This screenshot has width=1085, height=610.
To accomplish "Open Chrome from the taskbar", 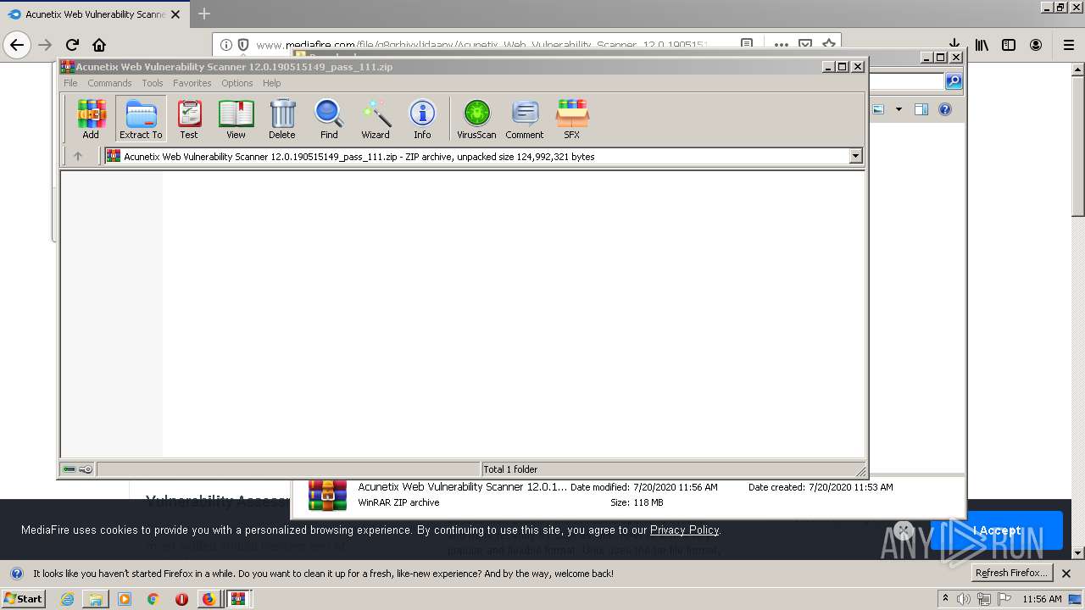I will pyautogui.click(x=153, y=599).
